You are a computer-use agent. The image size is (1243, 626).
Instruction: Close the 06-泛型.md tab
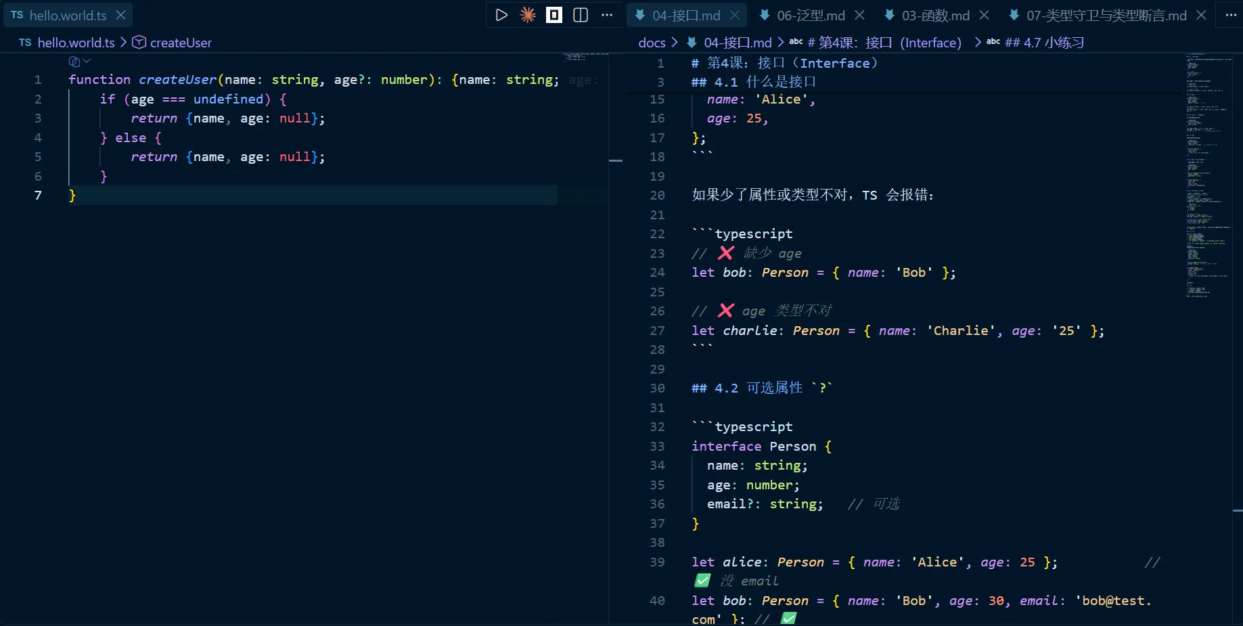pos(859,15)
